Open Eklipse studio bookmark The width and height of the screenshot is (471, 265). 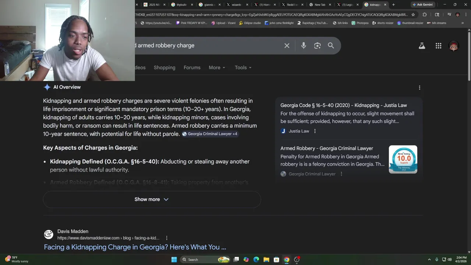tap(250, 23)
